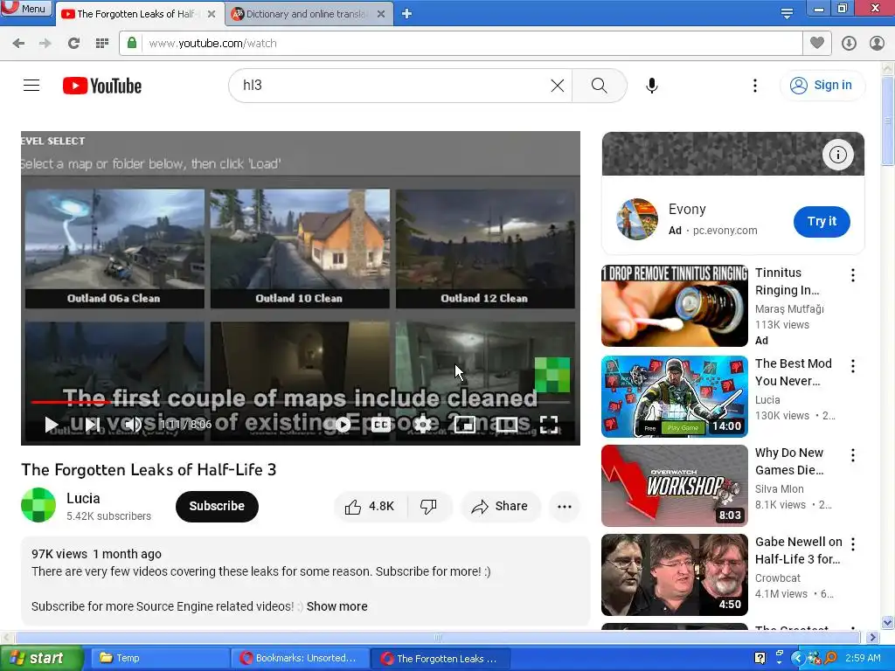
Task: Toggle autoplay switch in player
Action: (x=343, y=424)
